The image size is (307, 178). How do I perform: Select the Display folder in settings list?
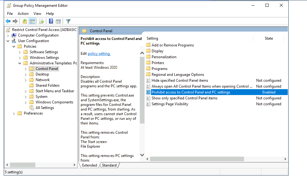(x=158, y=51)
